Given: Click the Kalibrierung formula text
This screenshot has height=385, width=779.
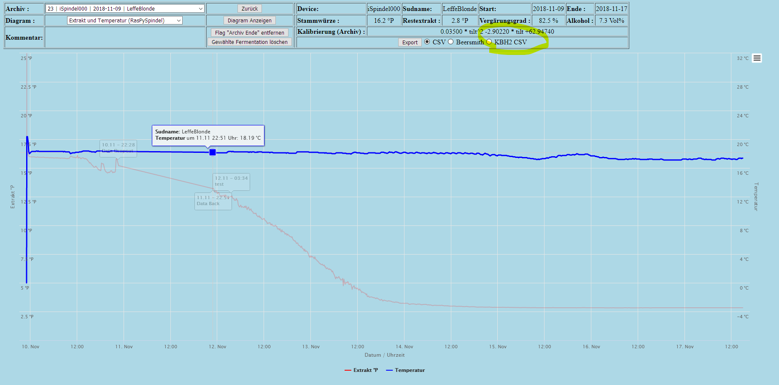Looking at the screenshot, I should pyautogui.click(x=497, y=32).
